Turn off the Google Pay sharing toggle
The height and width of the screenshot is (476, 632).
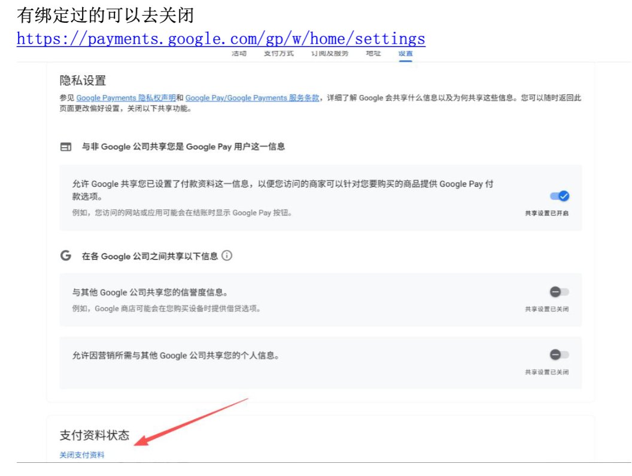tap(560, 196)
